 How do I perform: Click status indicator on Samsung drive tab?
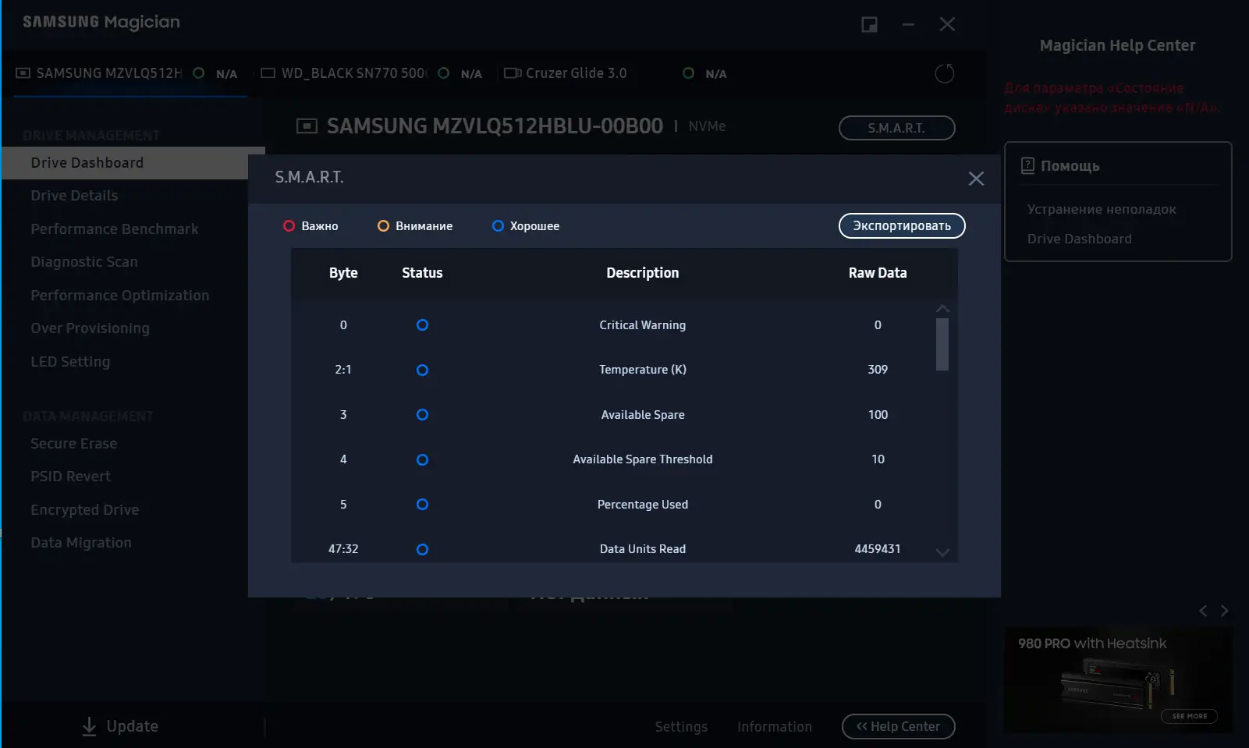(199, 73)
